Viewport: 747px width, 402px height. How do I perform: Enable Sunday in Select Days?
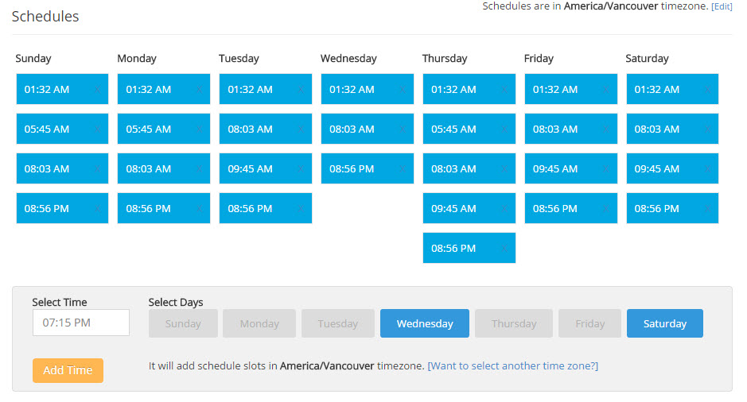tap(183, 323)
